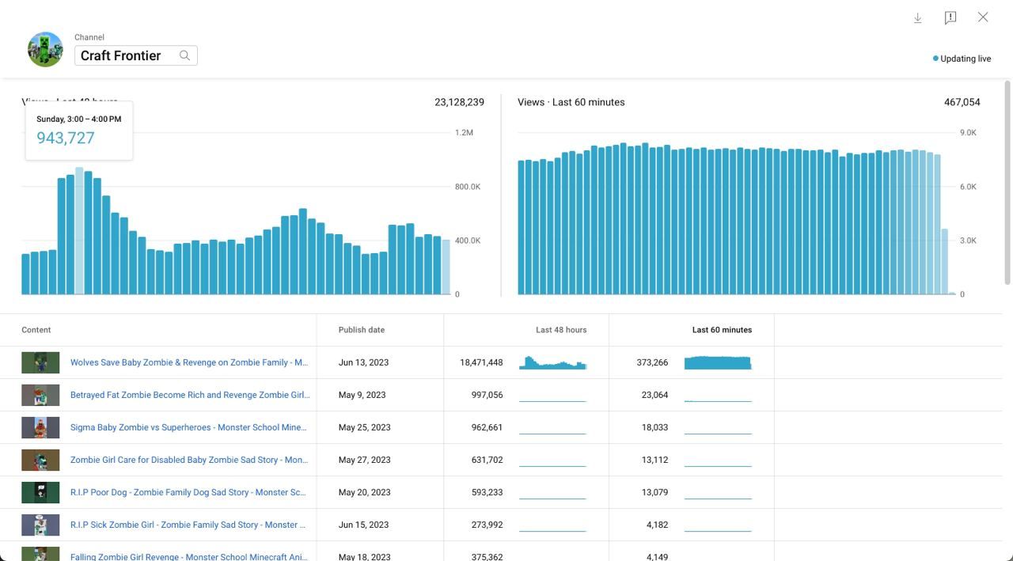Open the send feedback icon

(x=950, y=17)
